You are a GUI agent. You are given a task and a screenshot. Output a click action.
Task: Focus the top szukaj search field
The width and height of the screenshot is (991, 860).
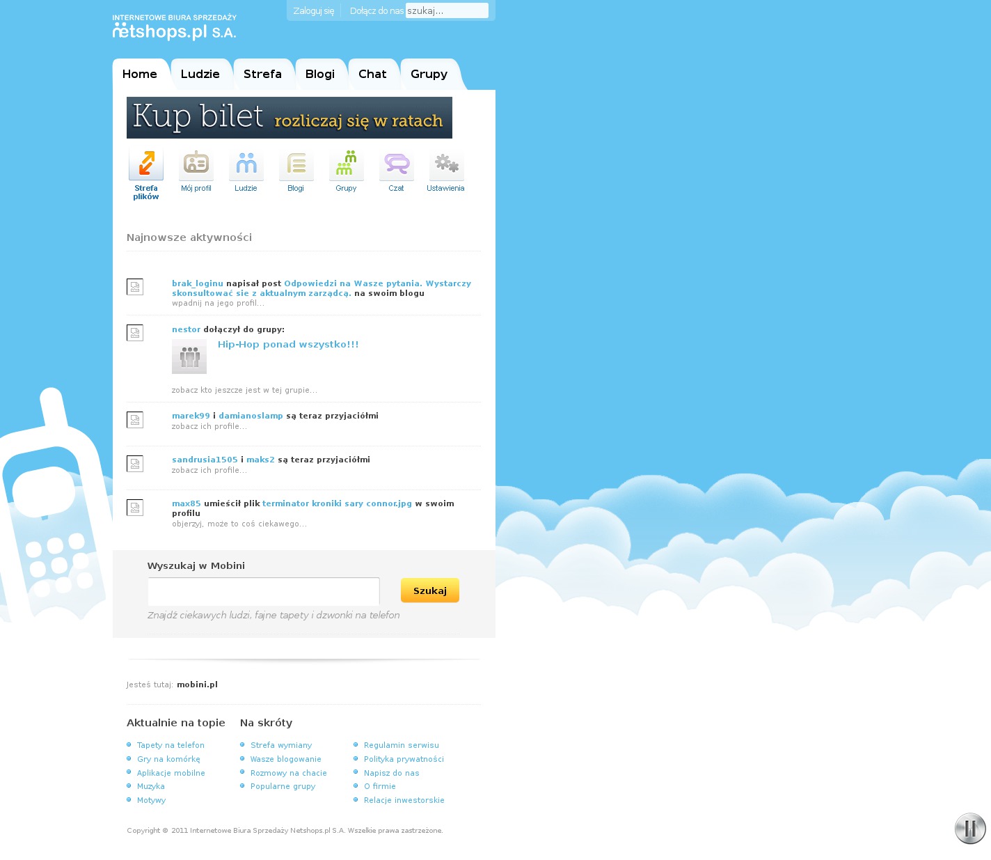447,10
